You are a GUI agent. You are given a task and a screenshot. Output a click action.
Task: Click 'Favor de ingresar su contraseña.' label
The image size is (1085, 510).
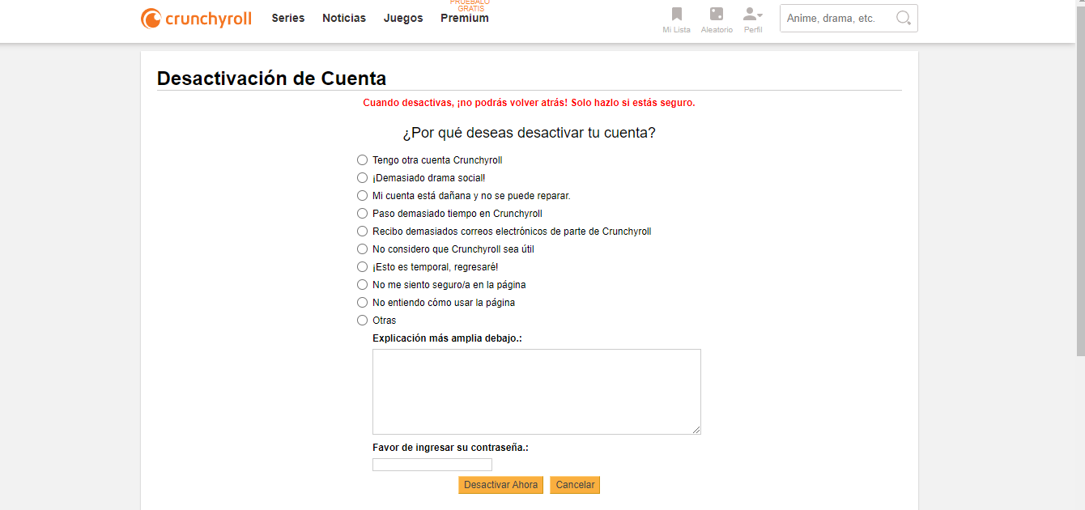point(450,448)
